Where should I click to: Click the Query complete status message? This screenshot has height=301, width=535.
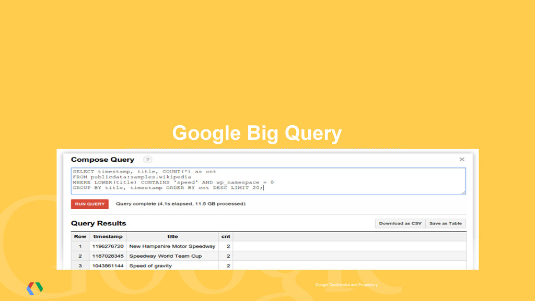tap(180, 203)
